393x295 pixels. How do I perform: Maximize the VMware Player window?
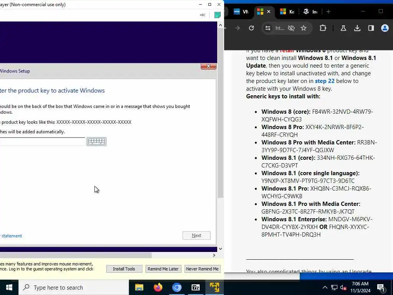(x=210, y=4)
